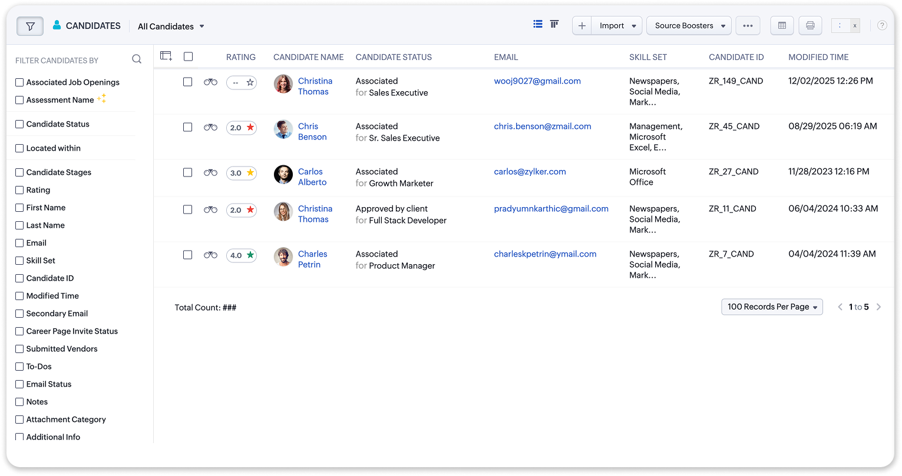This screenshot has width=902, height=476.
Task: Check the Assessment Name filter
Action: (x=19, y=100)
